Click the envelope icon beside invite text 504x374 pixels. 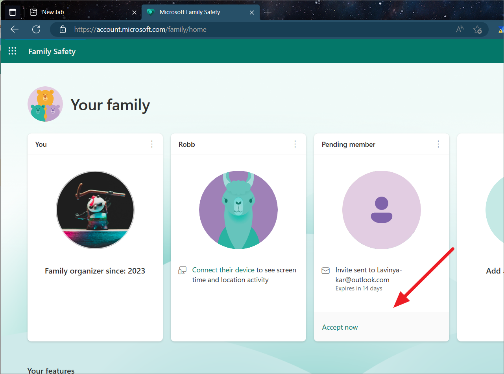[x=326, y=270]
